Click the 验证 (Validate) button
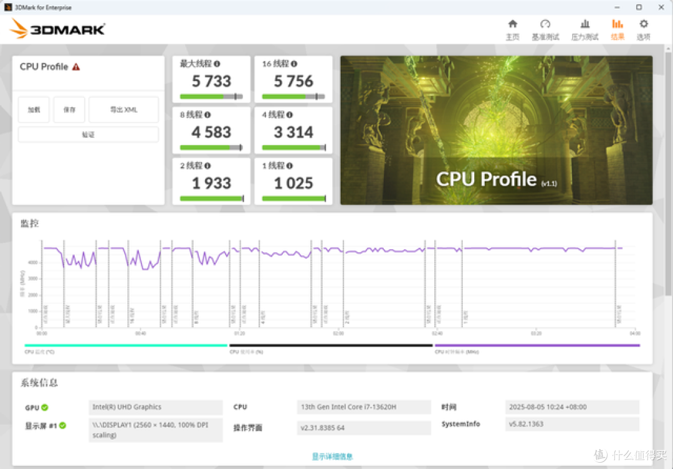 [88, 135]
